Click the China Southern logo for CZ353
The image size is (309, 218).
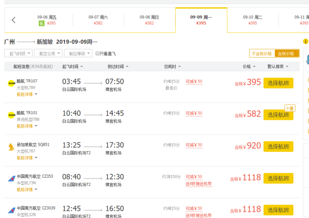pos(11,178)
